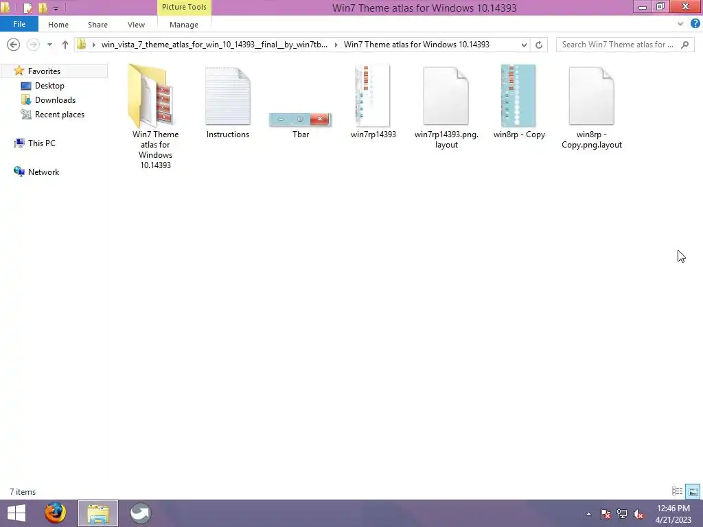Select This PC in the navigation pane
The image size is (703, 527).
[42, 143]
